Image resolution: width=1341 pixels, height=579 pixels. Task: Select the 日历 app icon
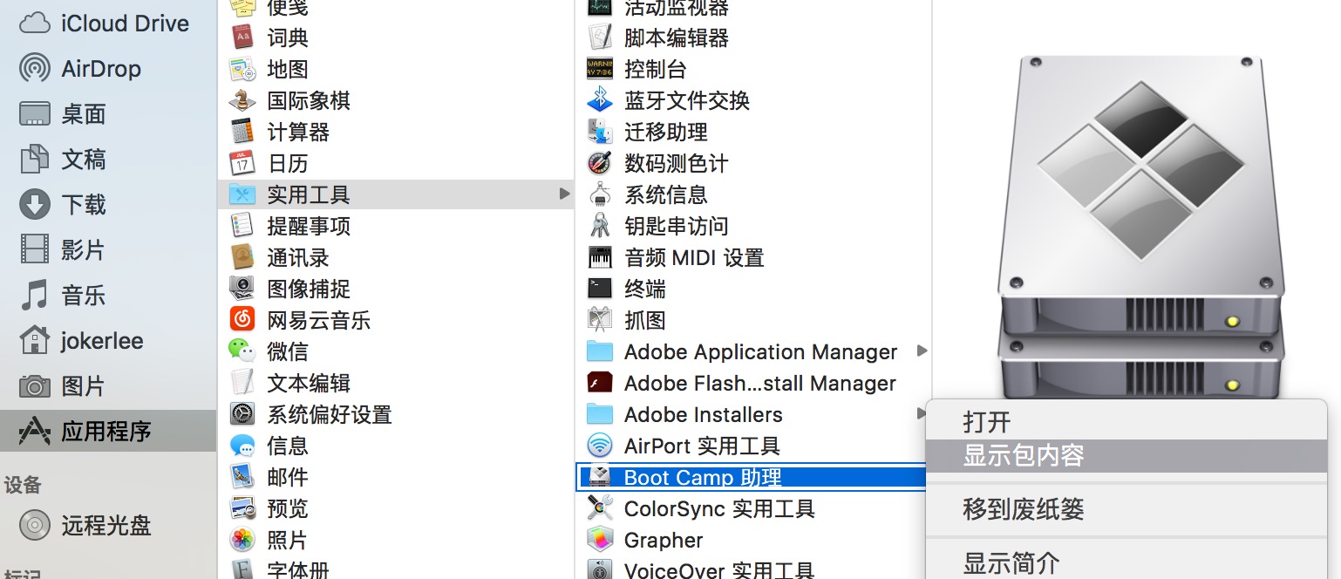tap(242, 163)
